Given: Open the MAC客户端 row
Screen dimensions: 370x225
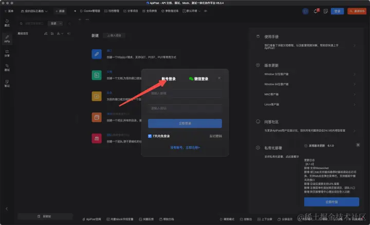Looking at the screenshot, I should [x=309, y=94].
